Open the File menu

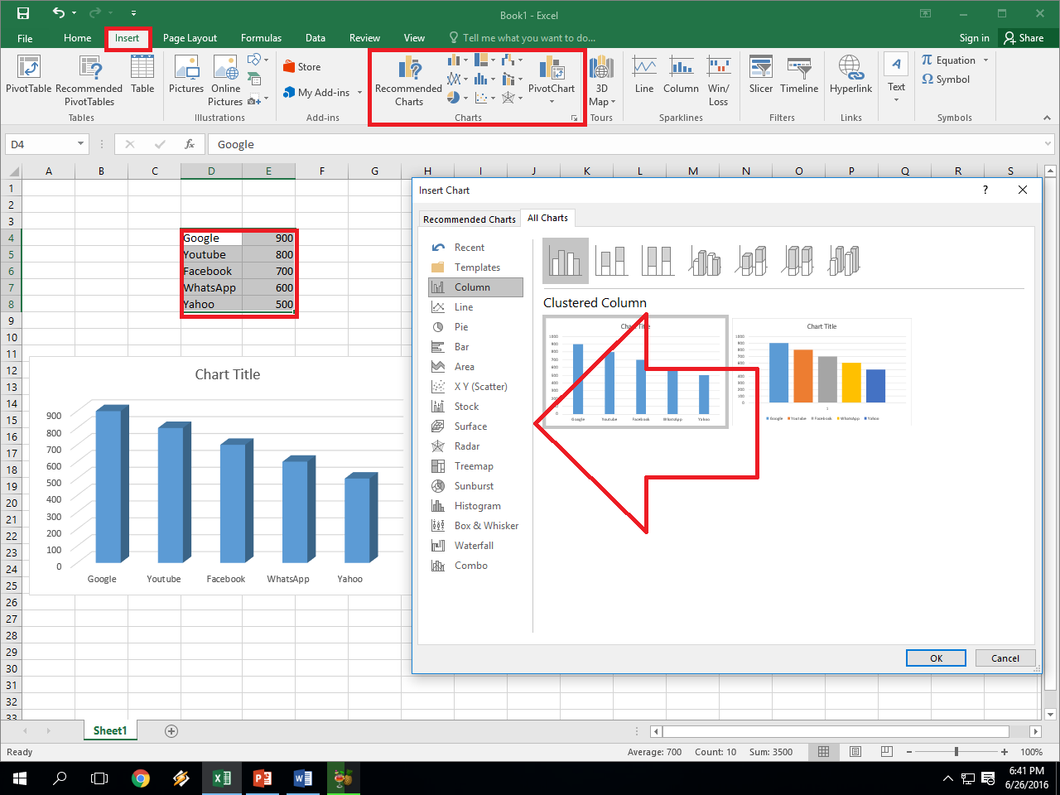[25, 38]
